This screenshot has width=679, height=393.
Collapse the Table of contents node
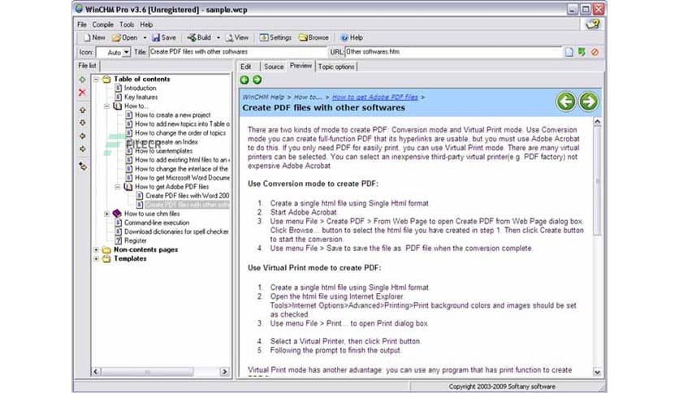coord(96,80)
